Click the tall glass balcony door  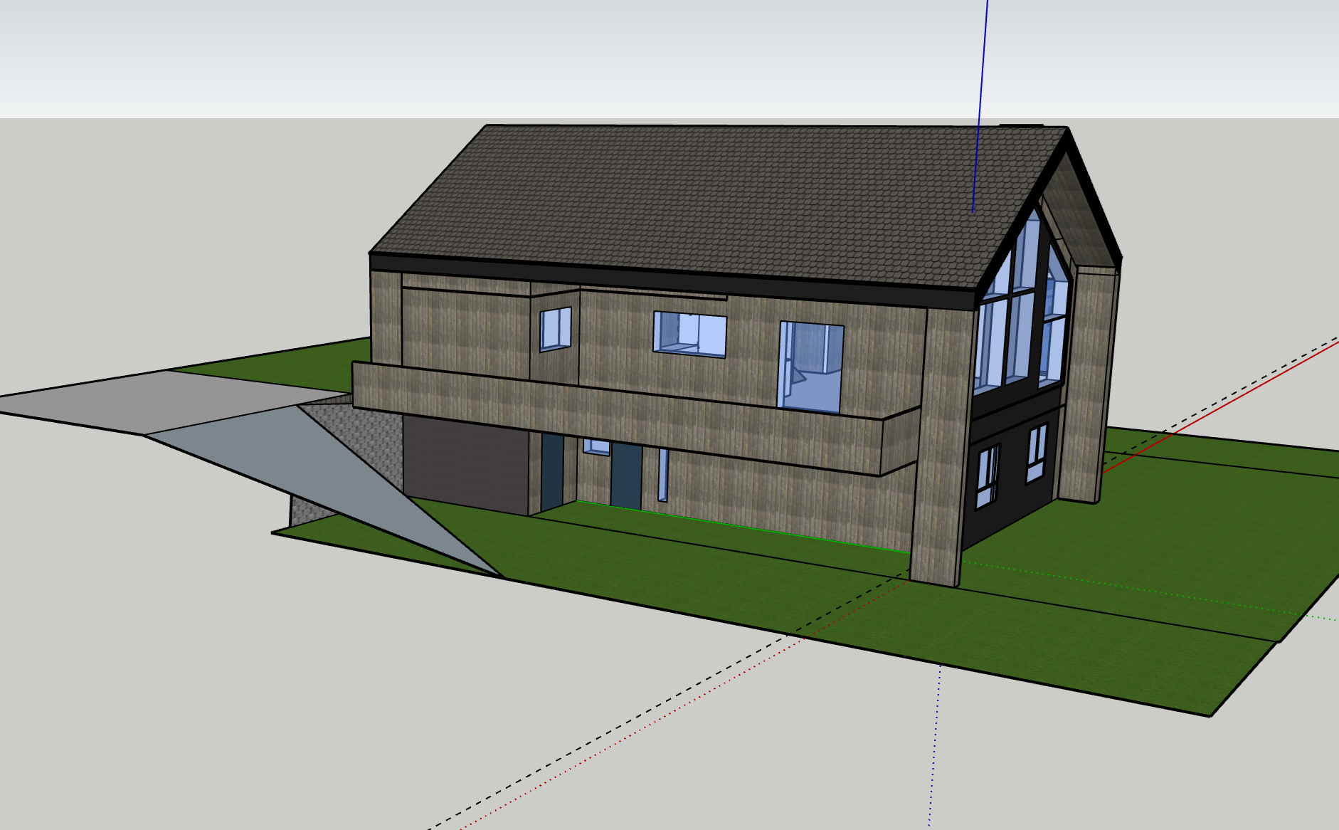(811, 367)
